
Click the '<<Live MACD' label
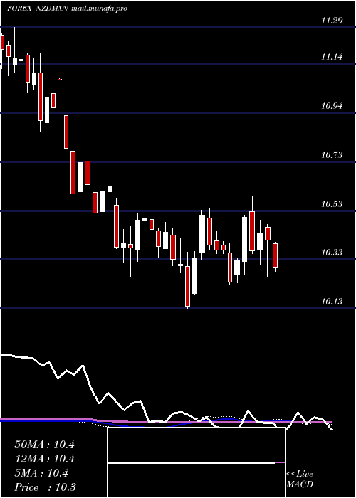(x=300, y=480)
